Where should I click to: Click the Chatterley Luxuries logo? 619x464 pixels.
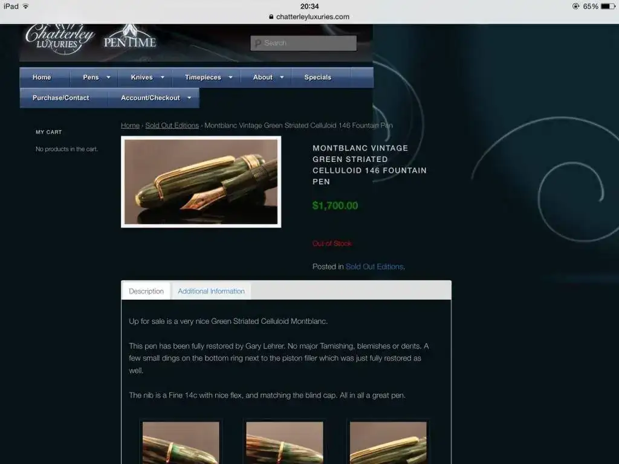pos(59,38)
